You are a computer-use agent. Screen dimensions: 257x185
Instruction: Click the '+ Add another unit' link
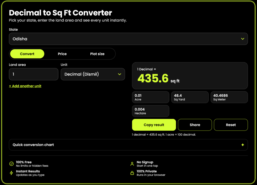pos(25,86)
